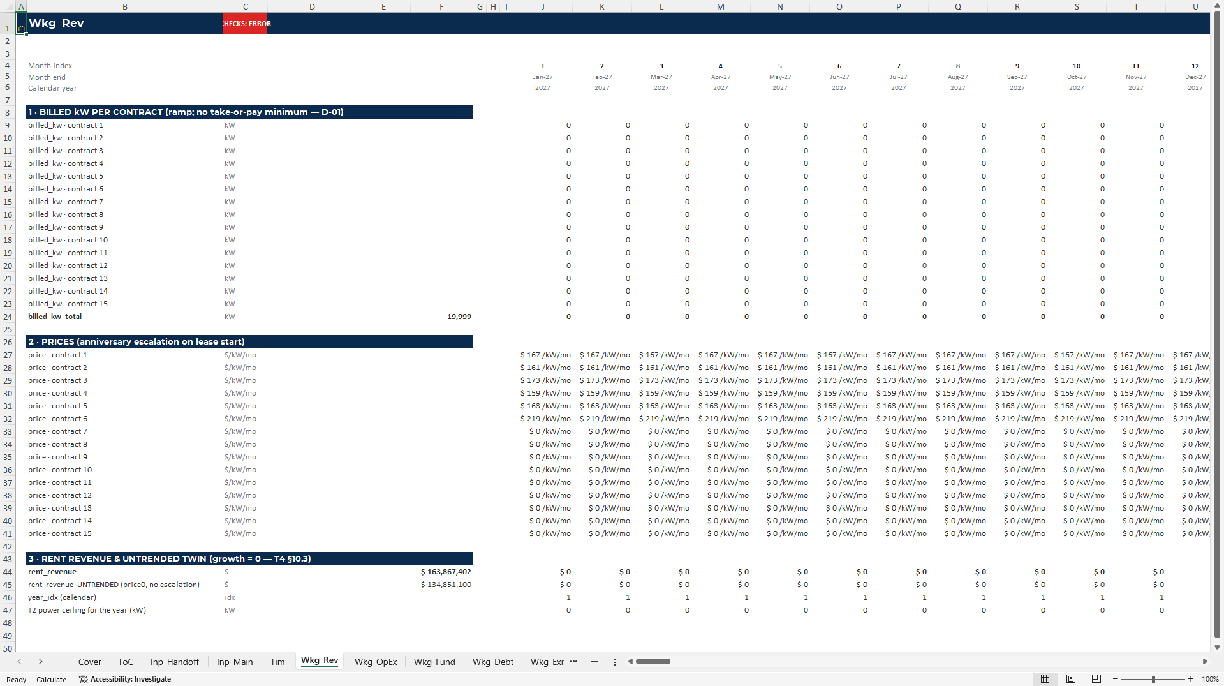Select rent_revenue_UNTRENDED label cell
Image resolution: width=1224 pixels, height=686 pixels.
click(125, 585)
